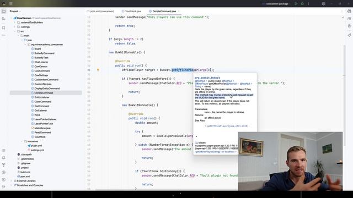353x198 pixels.
Task: Follow getOfflinePlayer(java.util.UUID) See Also link
Action: 228,126
